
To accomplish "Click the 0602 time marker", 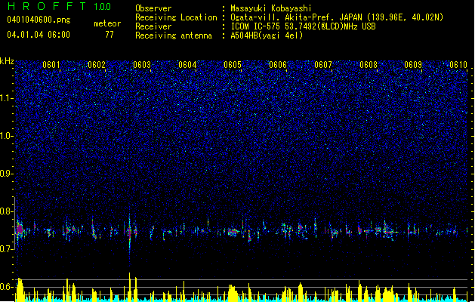I will click(x=97, y=65).
